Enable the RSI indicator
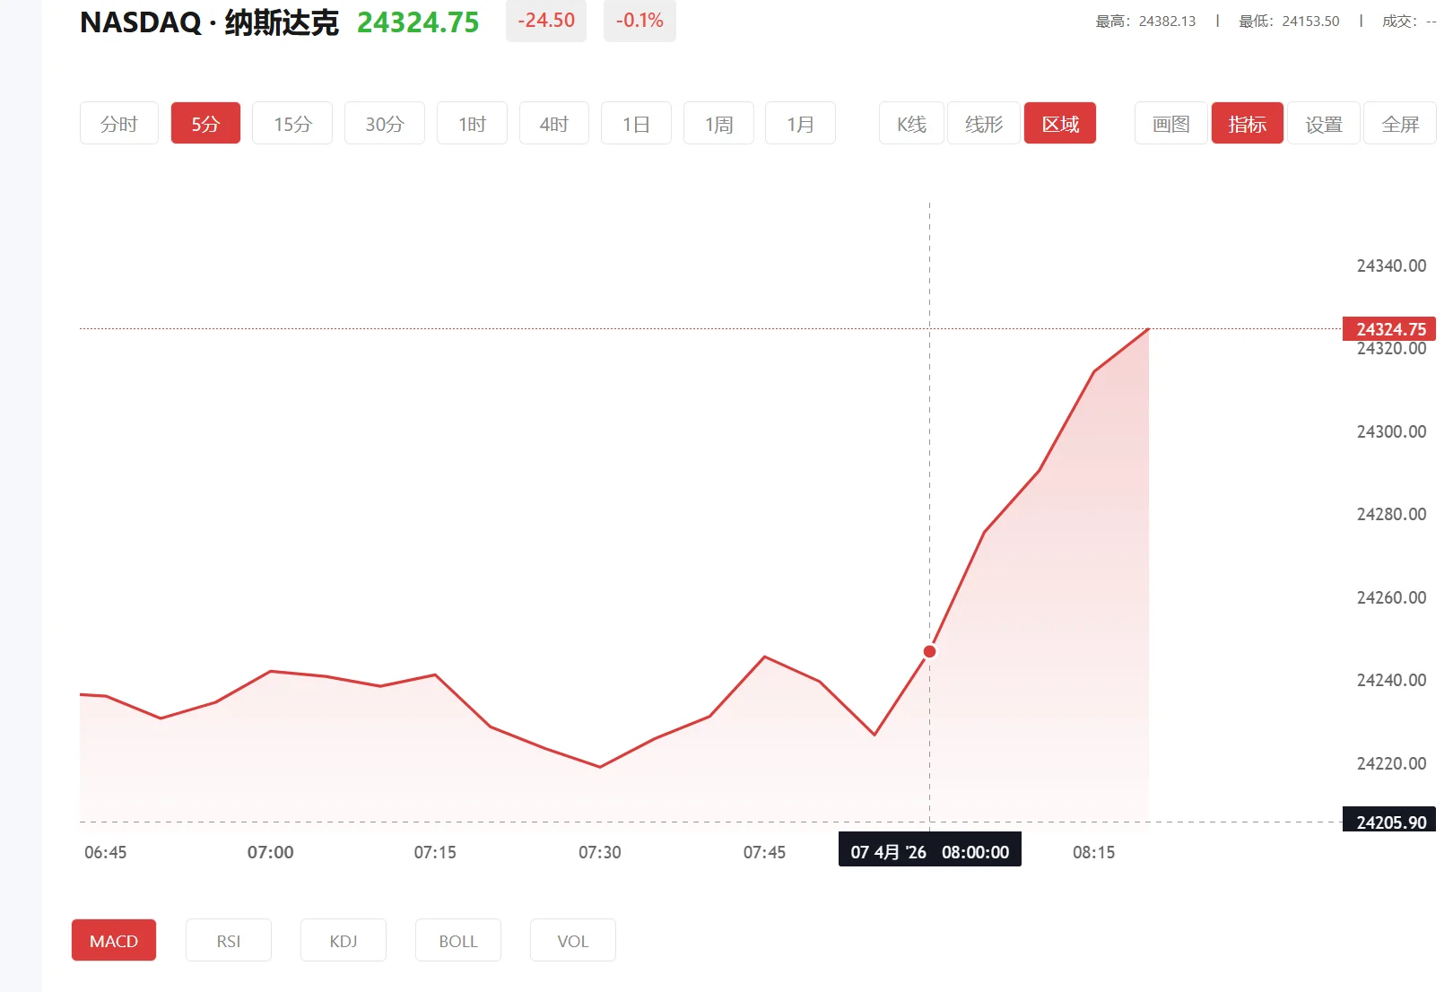Viewport: 1453px width, 992px height. tap(228, 940)
